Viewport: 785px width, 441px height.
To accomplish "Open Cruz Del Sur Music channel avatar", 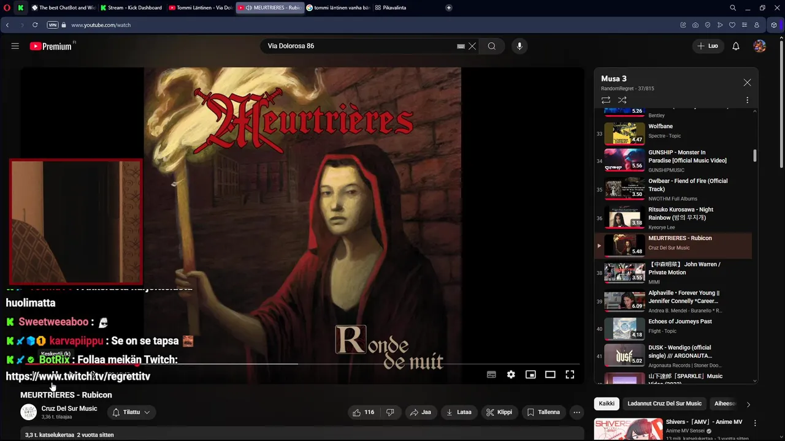I will (x=28, y=412).
